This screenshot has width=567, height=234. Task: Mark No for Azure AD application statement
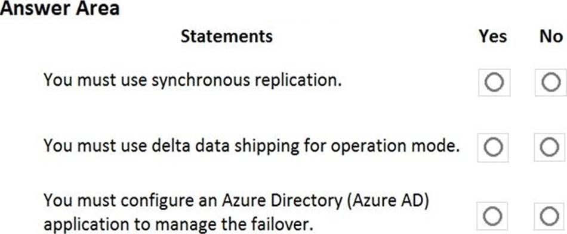tap(549, 216)
